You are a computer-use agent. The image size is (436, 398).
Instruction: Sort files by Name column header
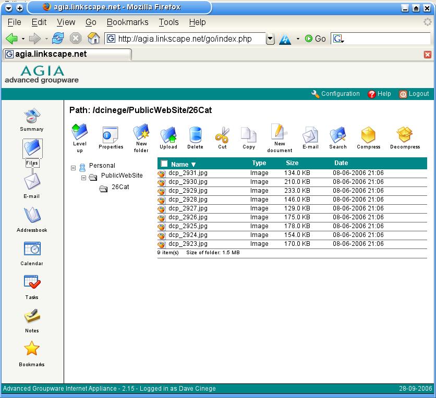pyautogui.click(x=179, y=164)
